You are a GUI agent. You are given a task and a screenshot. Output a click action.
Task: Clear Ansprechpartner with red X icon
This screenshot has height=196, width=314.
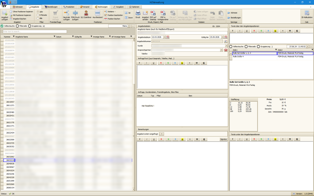tap(226, 50)
